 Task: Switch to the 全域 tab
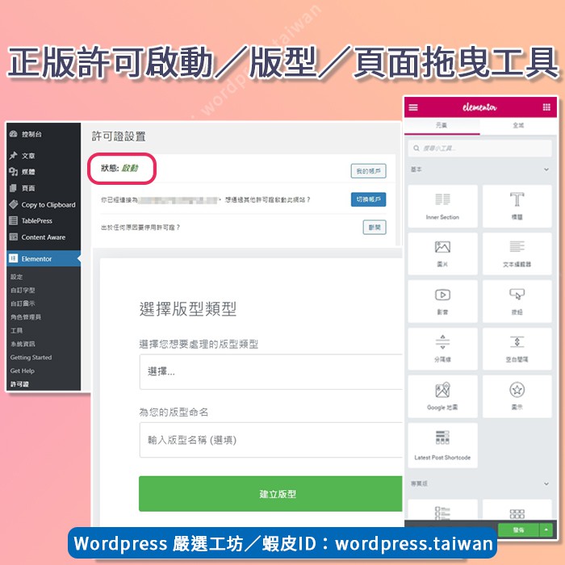pyautogui.click(x=517, y=126)
